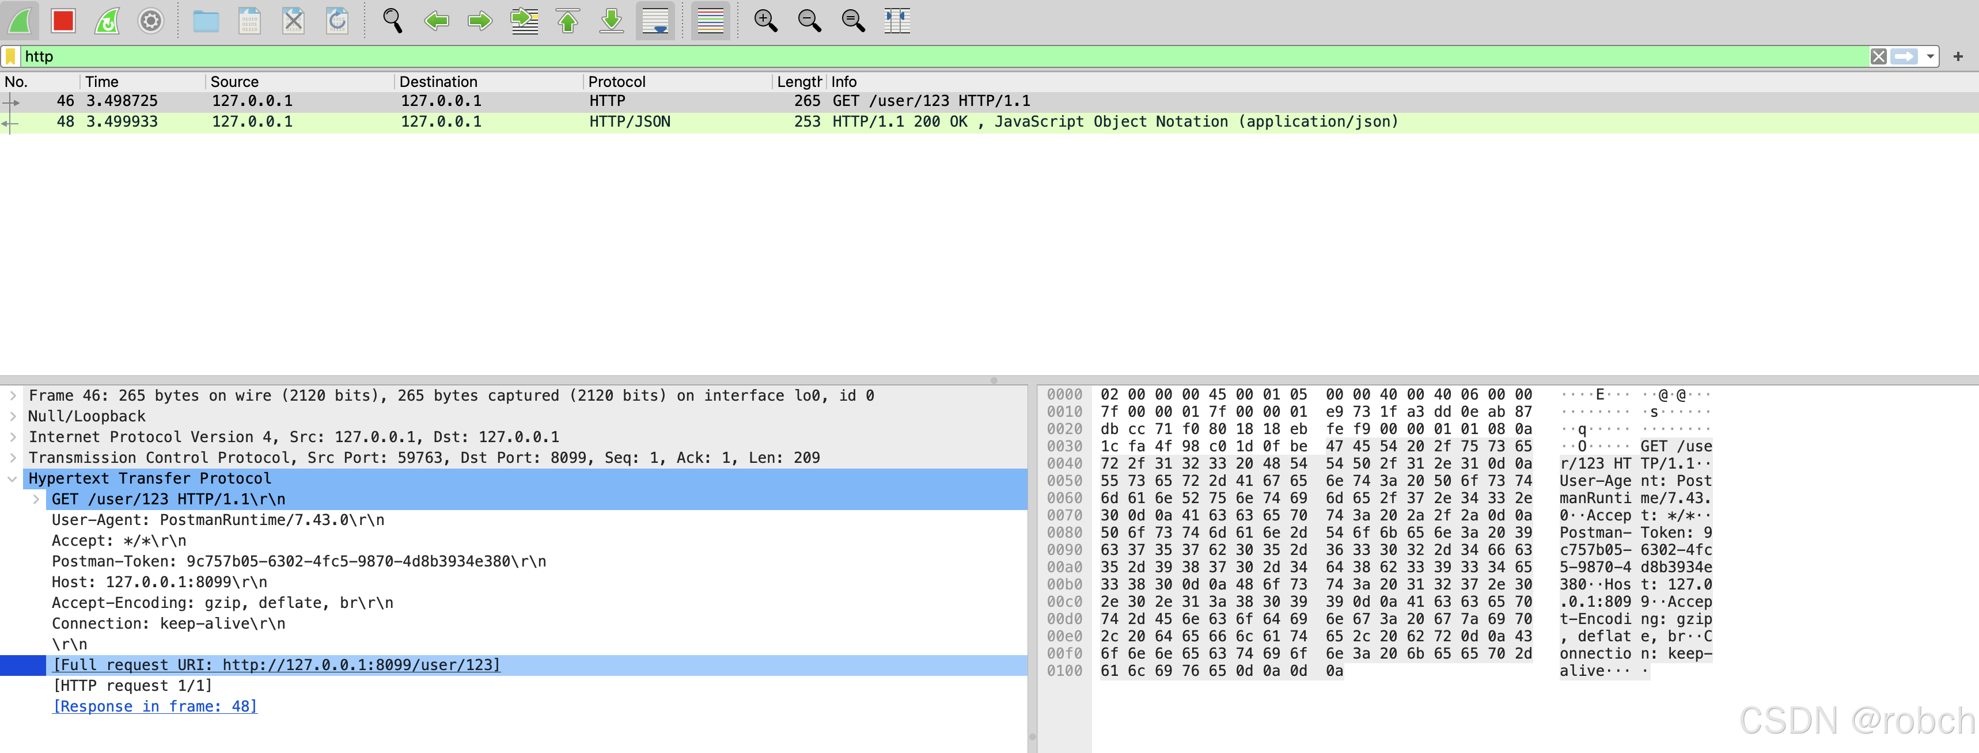Toggle auto-scroll during live capture
The width and height of the screenshot is (1979, 753).
tap(655, 21)
